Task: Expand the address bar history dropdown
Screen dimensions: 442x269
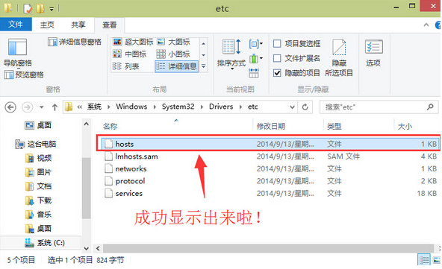Action: (293, 107)
